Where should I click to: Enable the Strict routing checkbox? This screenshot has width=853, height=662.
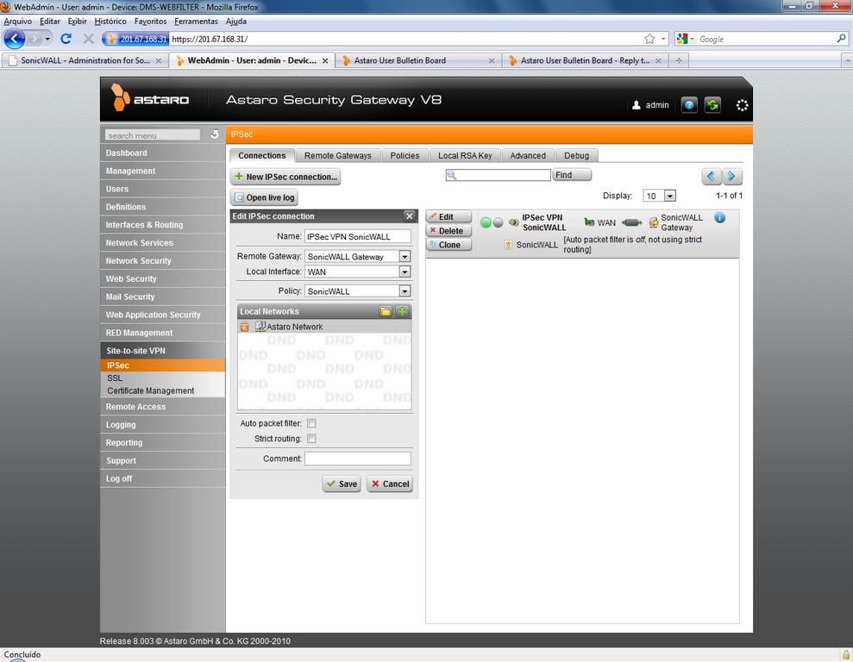311,438
